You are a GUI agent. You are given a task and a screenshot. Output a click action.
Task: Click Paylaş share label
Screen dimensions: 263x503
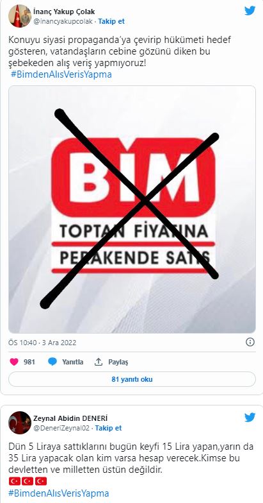pos(118,362)
